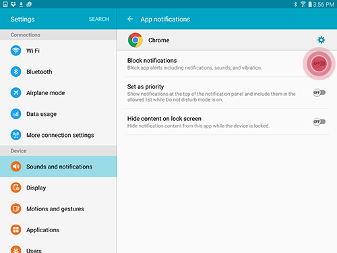Go to Motions and gestures
Viewport: 337px width, 253px height.
coord(59,208)
